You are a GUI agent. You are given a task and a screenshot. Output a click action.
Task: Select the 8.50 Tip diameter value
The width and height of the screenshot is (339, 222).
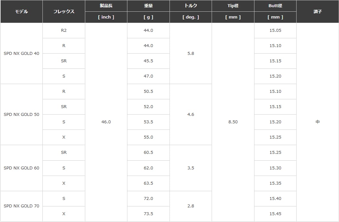(x=233, y=122)
